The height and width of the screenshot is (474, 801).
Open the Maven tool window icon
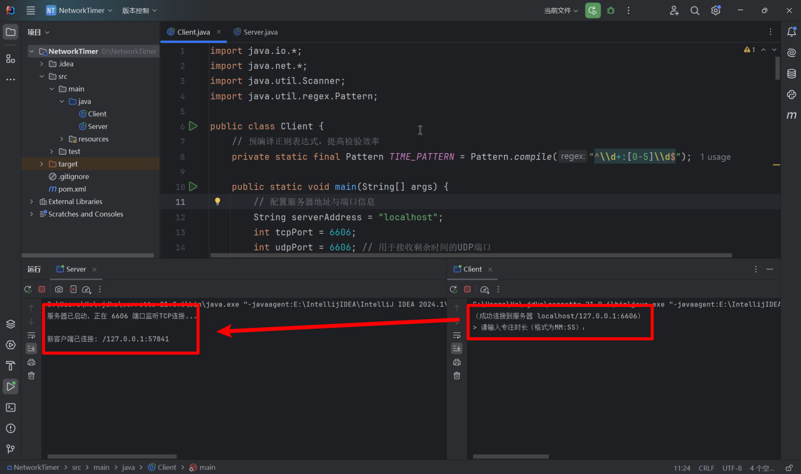click(x=791, y=115)
